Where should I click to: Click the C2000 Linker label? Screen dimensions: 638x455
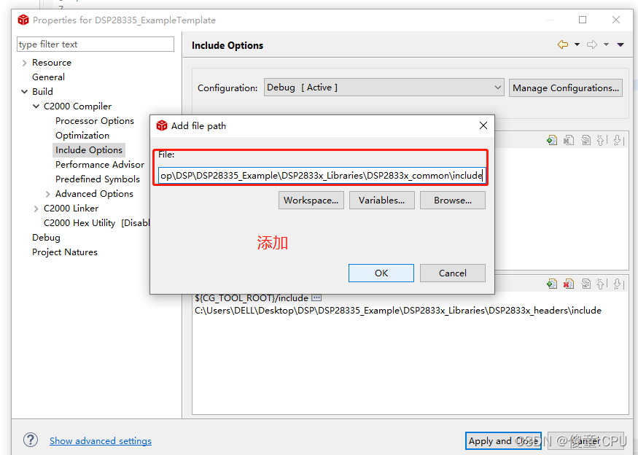tap(71, 209)
